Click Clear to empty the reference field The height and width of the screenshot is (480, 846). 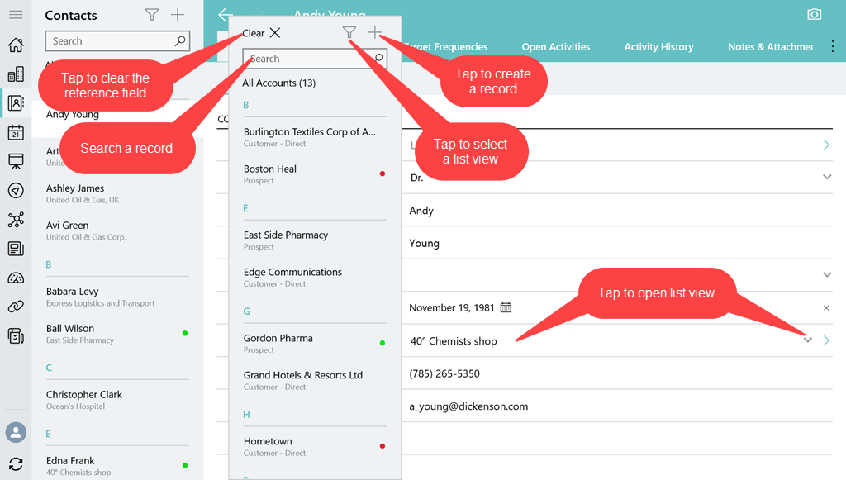click(x=261, y=33)
